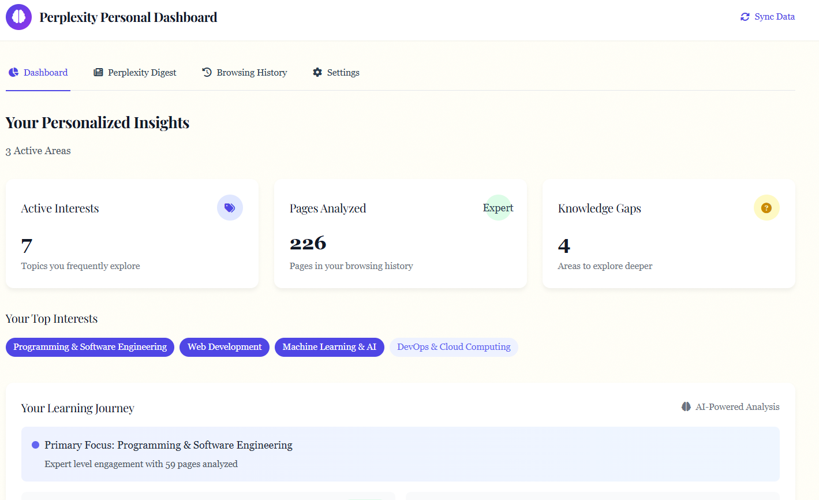Click 'Topics you frequently explore' text

[x=81, y=266]
